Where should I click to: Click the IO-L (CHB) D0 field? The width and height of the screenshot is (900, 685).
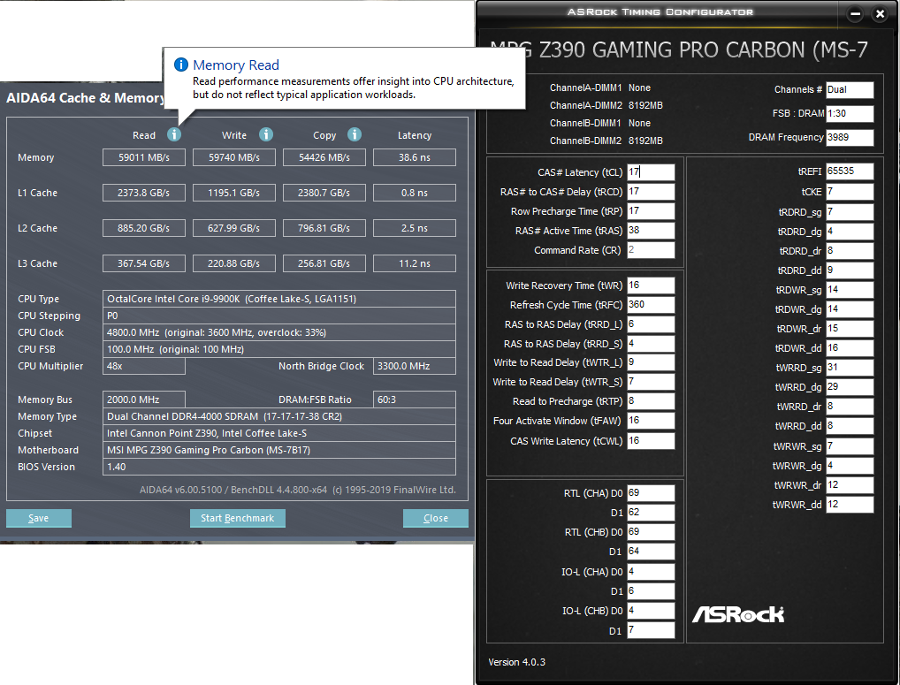point(651,611)
